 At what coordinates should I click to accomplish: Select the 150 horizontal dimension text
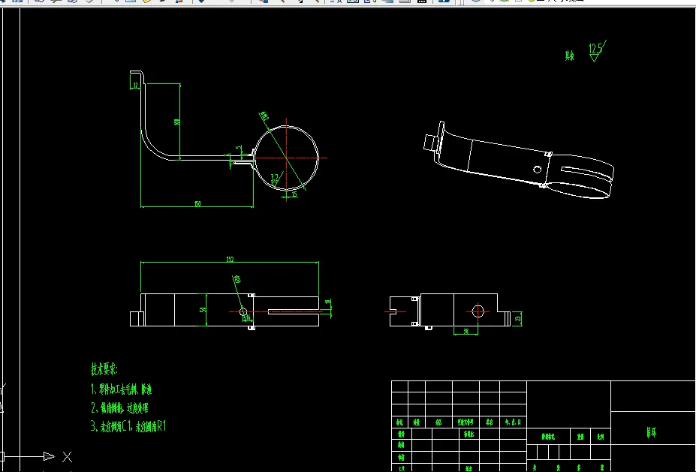(197, 203)
